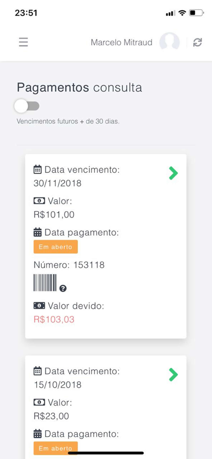Open the hamburger menu
The image size is (212, 459).
[23, 42]
